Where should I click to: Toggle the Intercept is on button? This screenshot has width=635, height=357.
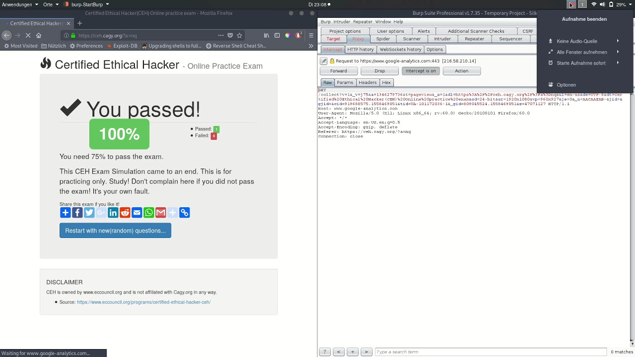click(x=421, y=71)
